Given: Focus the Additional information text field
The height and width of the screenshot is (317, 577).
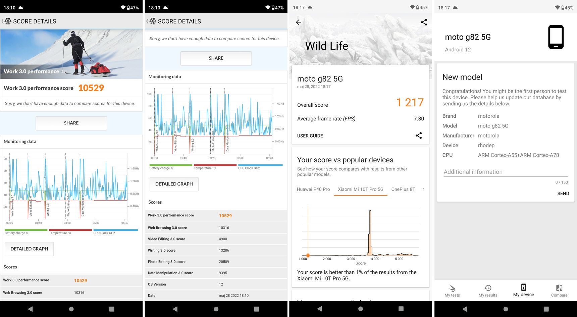Looking at the screenshot, I should pyautogui.click(x=506, y=172).
